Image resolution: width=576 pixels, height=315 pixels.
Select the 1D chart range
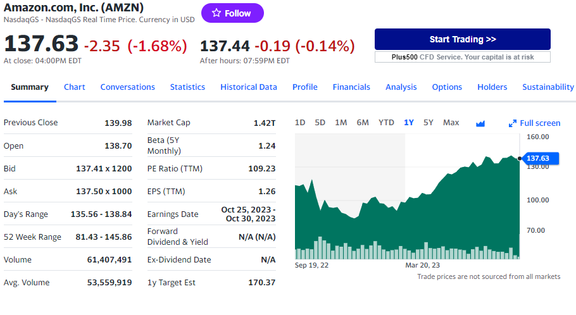click(300, 123)
